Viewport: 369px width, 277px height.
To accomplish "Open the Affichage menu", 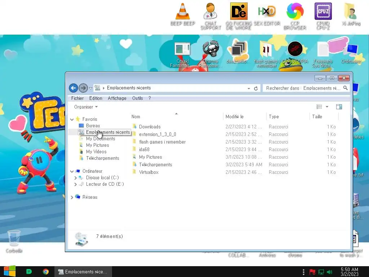I will tap(117, 98).
